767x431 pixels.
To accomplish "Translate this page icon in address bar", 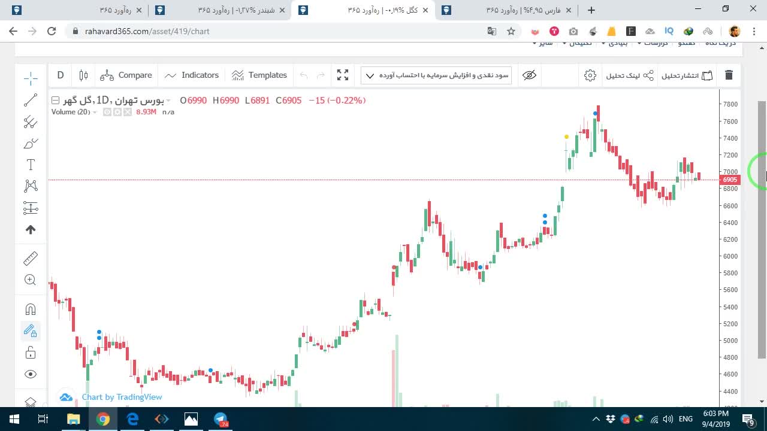I will pyautogui.click(x=492, y=31).
